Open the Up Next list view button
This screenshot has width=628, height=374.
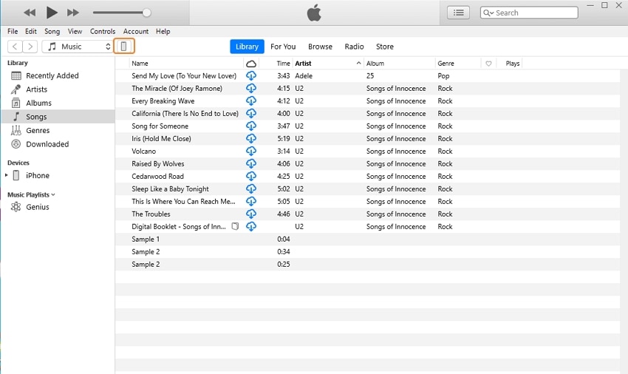point(458,13)
